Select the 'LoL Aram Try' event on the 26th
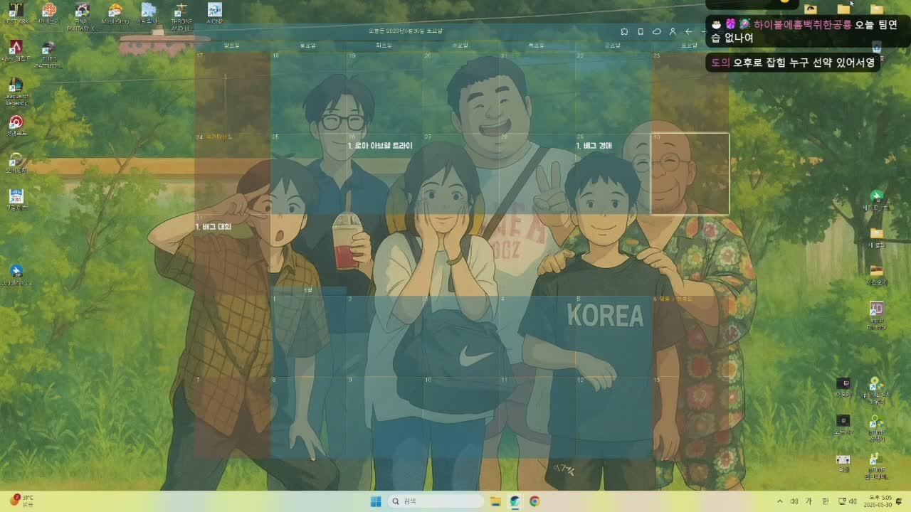The image size is (911, 512). [380, 146]
